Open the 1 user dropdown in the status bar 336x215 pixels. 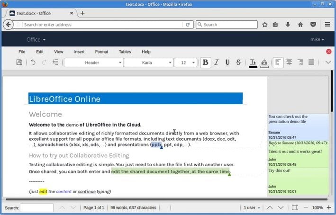(x=252, y=207)
